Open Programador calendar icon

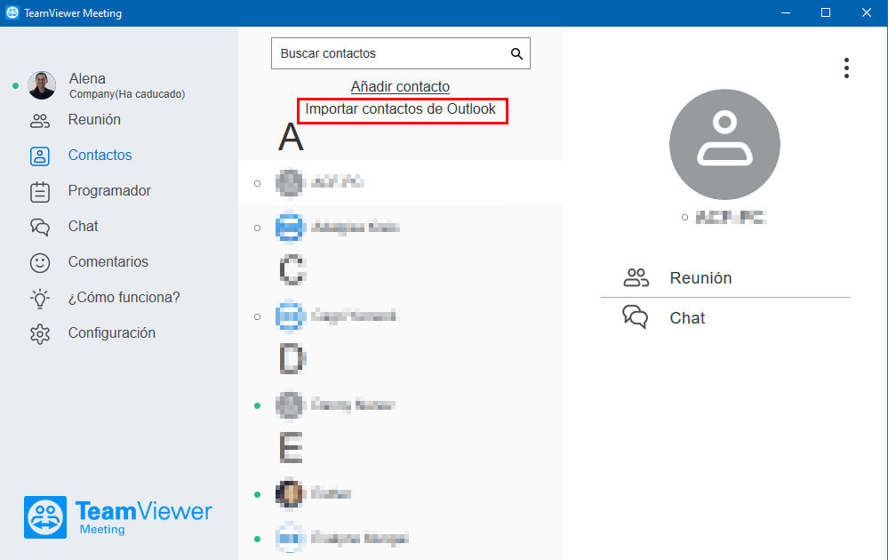point(40,191)
